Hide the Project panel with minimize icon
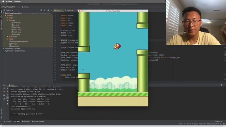The height and width of the screenshot is (127, 226). point(51,10)
